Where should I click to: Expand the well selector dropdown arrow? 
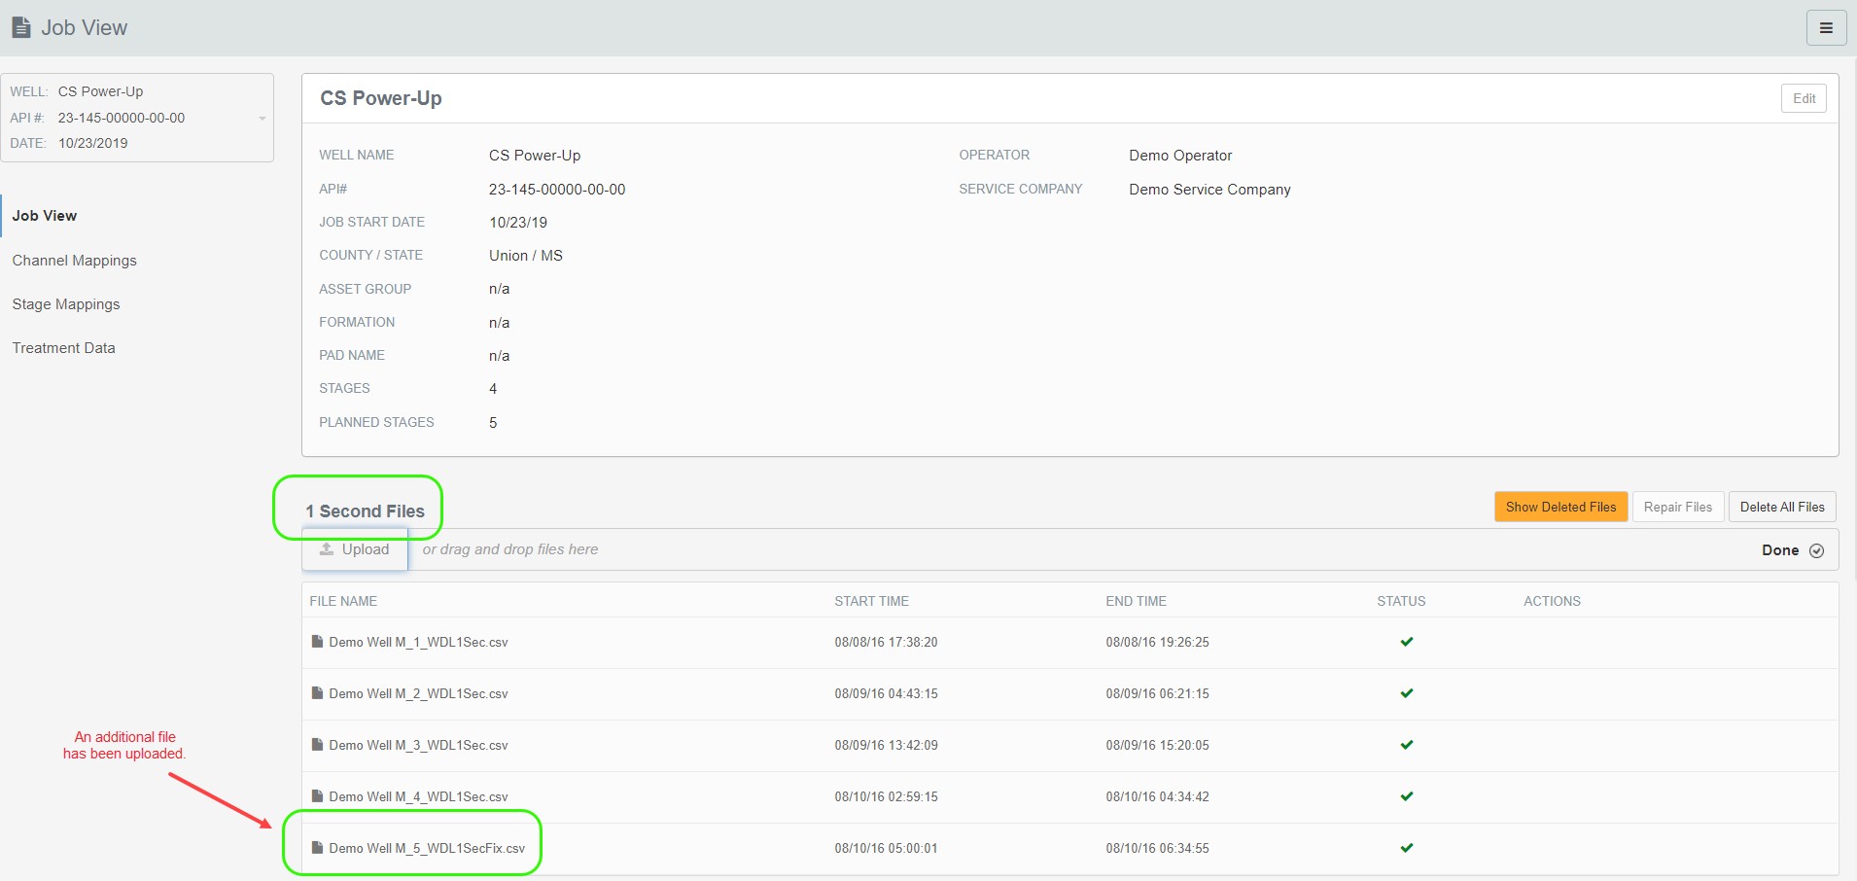262,119
